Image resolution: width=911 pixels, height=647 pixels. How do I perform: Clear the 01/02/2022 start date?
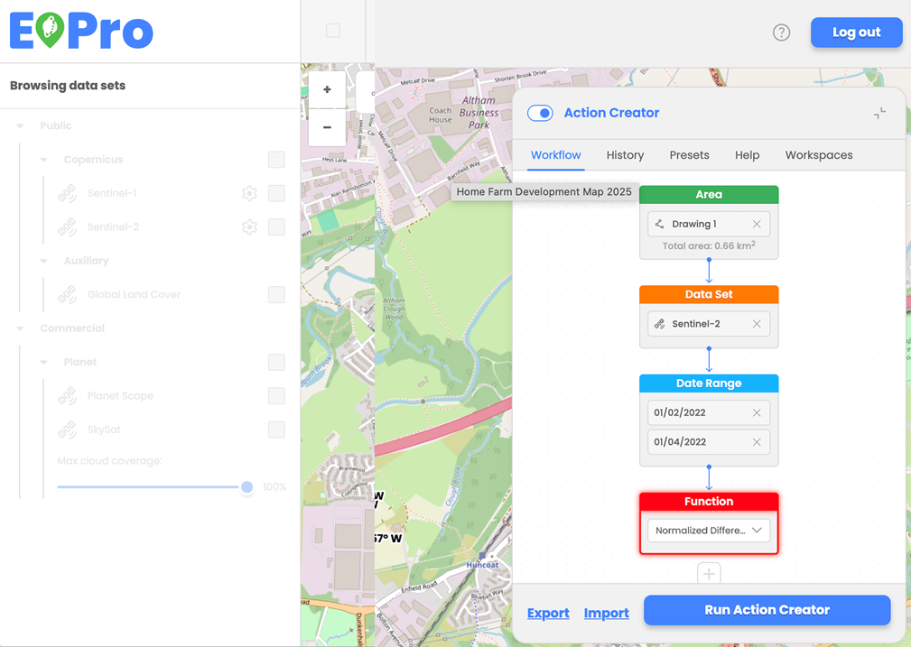757,412
